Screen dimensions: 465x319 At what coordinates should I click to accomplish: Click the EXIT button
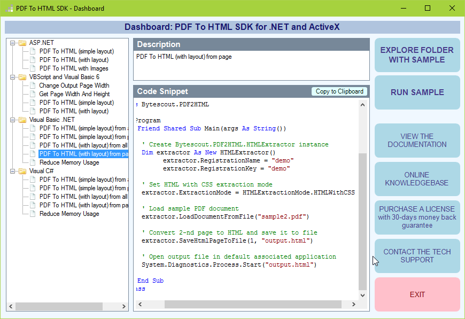(x=417, y=294)
